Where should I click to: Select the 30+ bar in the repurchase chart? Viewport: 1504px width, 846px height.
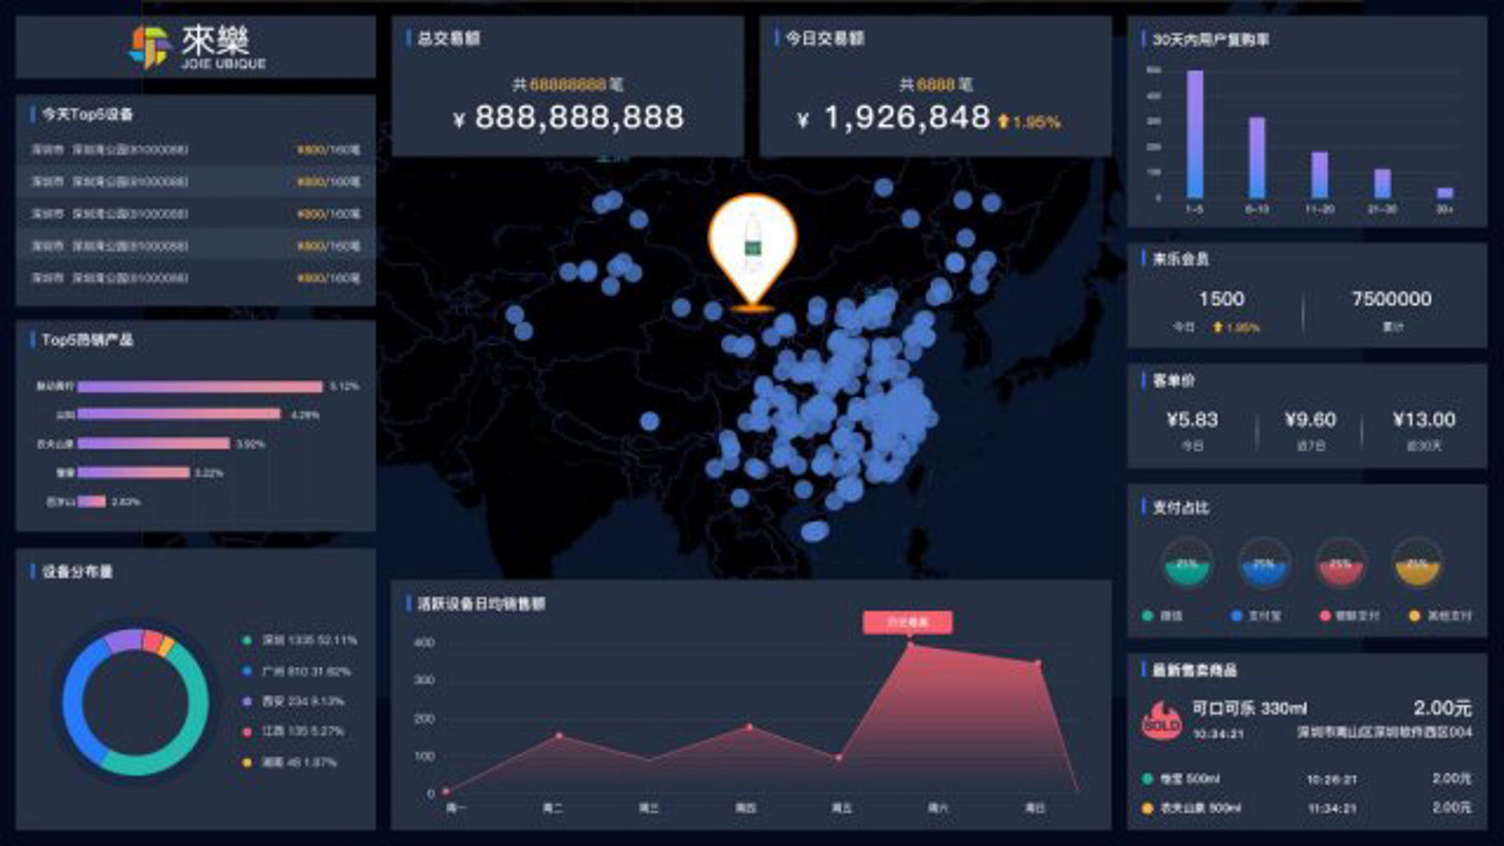click(1445, 193)
